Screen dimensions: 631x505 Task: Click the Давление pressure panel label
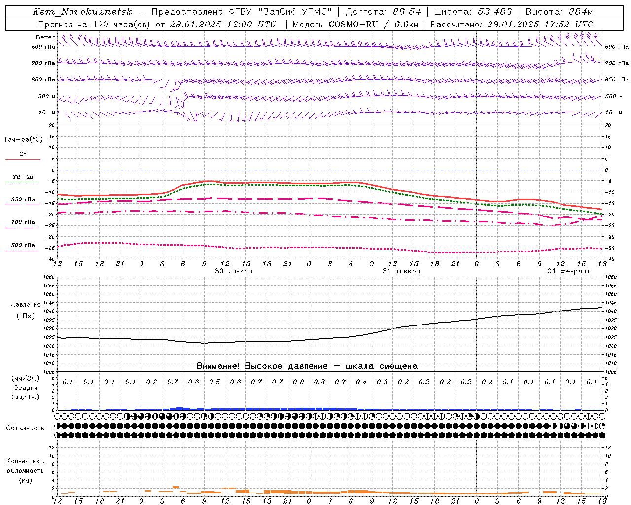pos(26,305)
